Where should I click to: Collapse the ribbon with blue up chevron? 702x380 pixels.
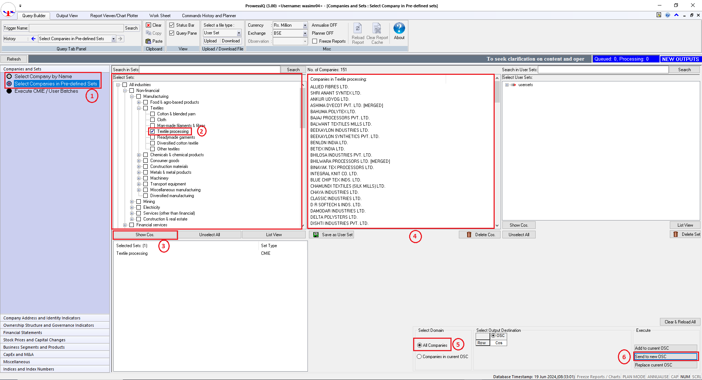pyautogui.click(x=676, y=15)
